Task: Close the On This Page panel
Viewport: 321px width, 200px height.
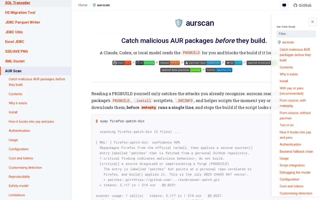Action: pyautogui.click(x=312, y=22)
